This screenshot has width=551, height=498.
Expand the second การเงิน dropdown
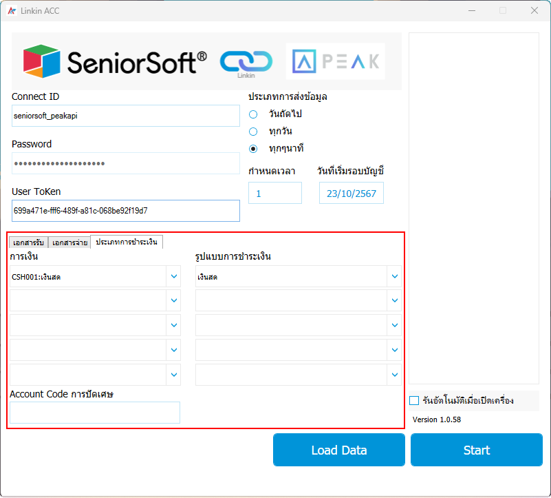174,300
